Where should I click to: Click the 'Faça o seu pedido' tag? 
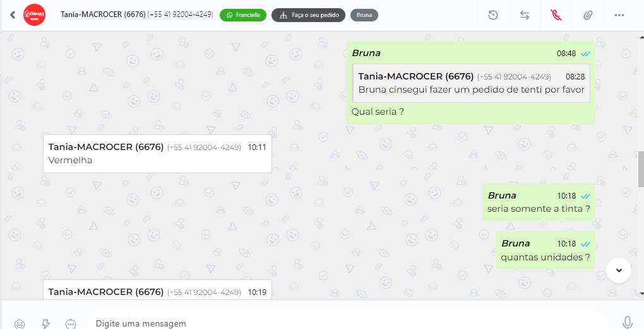pos(309,15)
